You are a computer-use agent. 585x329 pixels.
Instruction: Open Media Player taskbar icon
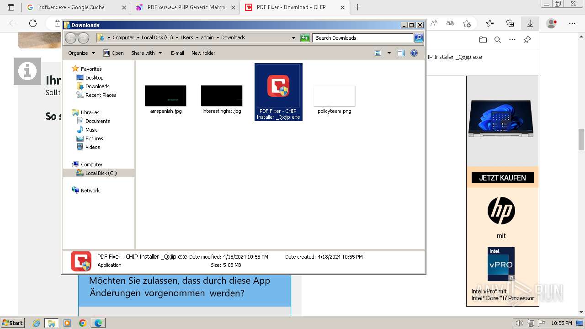pyautogui.click(x=67, y=323)
